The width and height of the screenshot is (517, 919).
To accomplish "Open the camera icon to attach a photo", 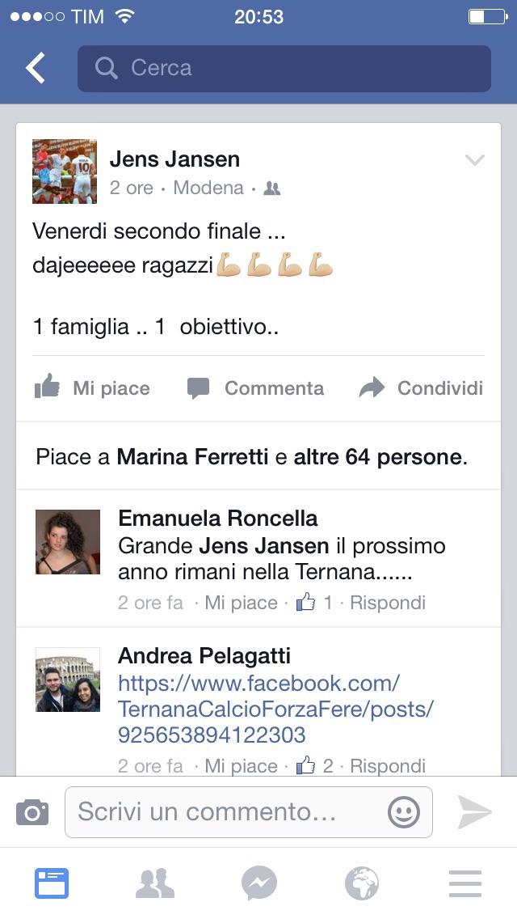I will pyautogui.click(x=32, y=812).
